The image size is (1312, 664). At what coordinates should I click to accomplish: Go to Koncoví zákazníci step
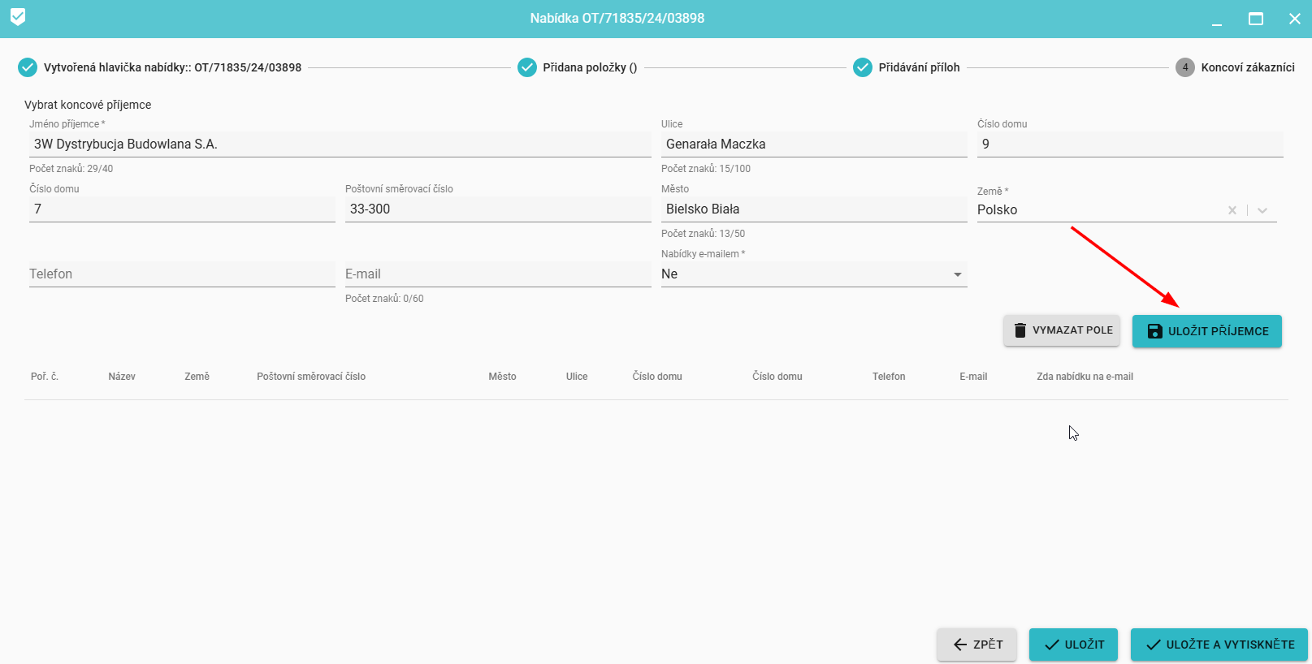1247,67
